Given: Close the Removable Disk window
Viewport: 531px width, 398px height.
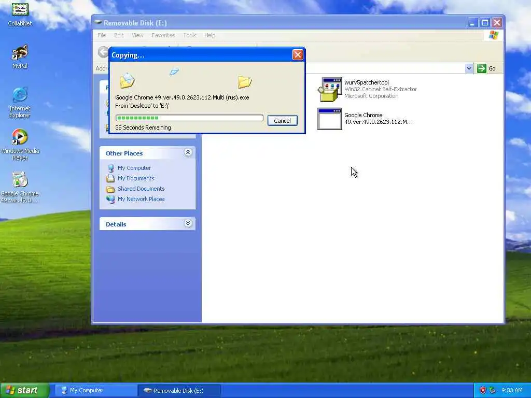Looking at the screenshot, I should point(497,23).
